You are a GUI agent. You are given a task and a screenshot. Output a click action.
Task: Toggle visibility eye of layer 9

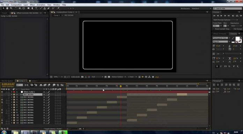coord(2,112)
